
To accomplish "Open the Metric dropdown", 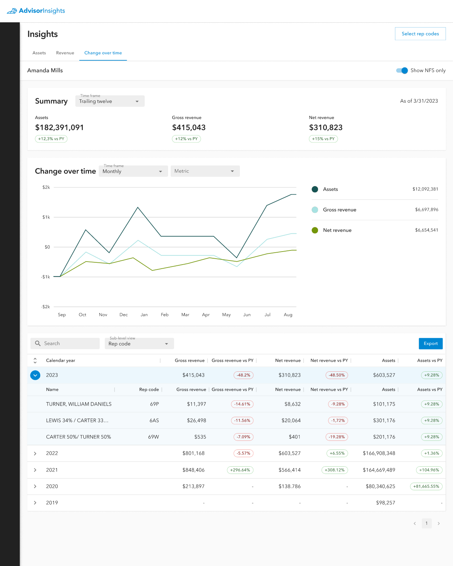I will coord(205,171).
